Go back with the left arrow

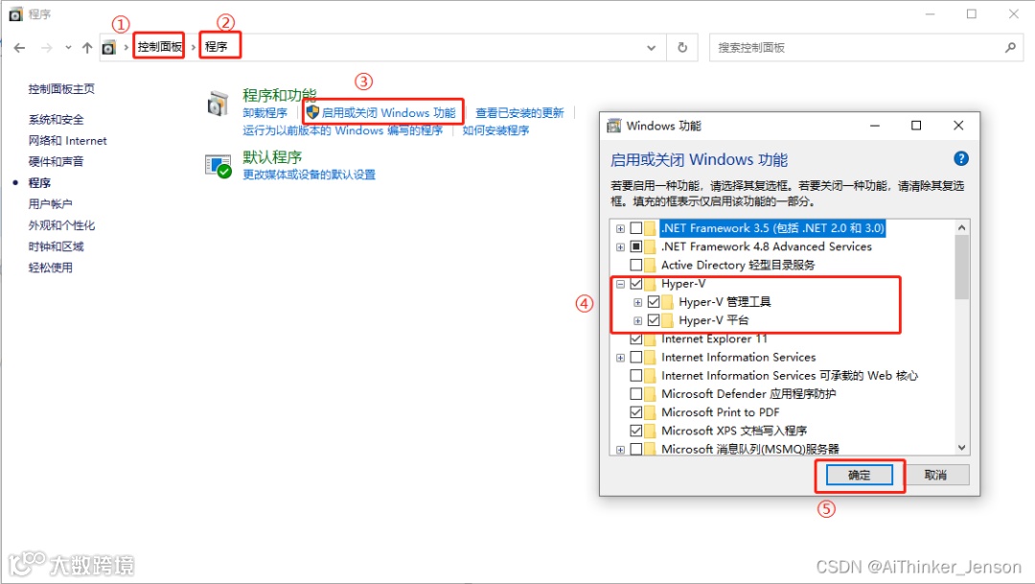pyautogui.click(x=20, y=48)
